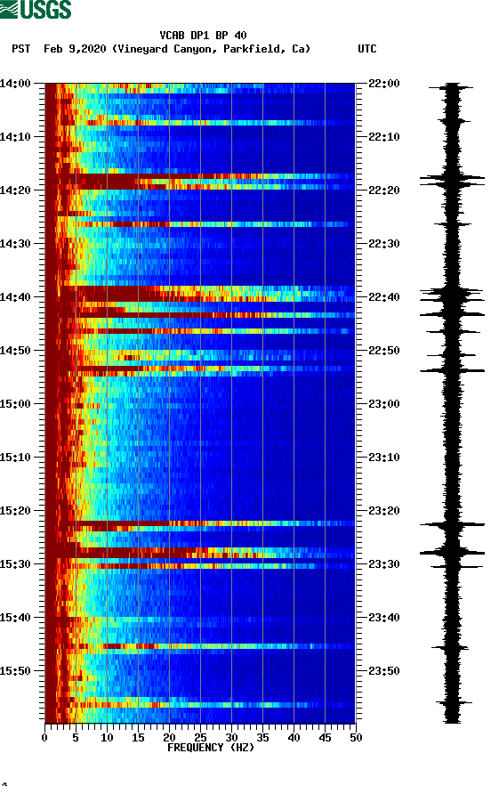Click the 14:10 PST time label

[x=15, y=137]
